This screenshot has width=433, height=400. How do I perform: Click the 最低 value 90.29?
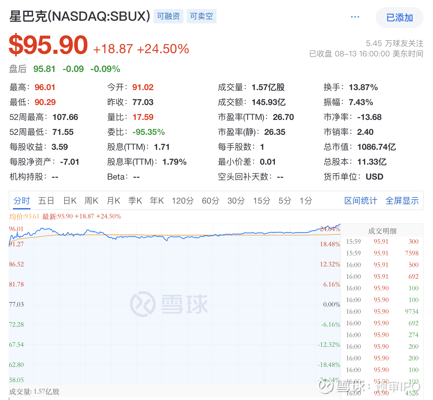pyautogui.click(x=45, y=102)
